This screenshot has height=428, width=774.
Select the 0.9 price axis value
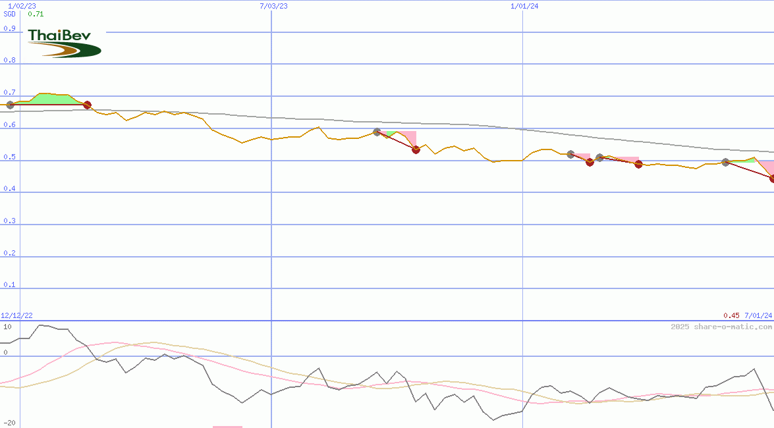[x=8, y=28]
